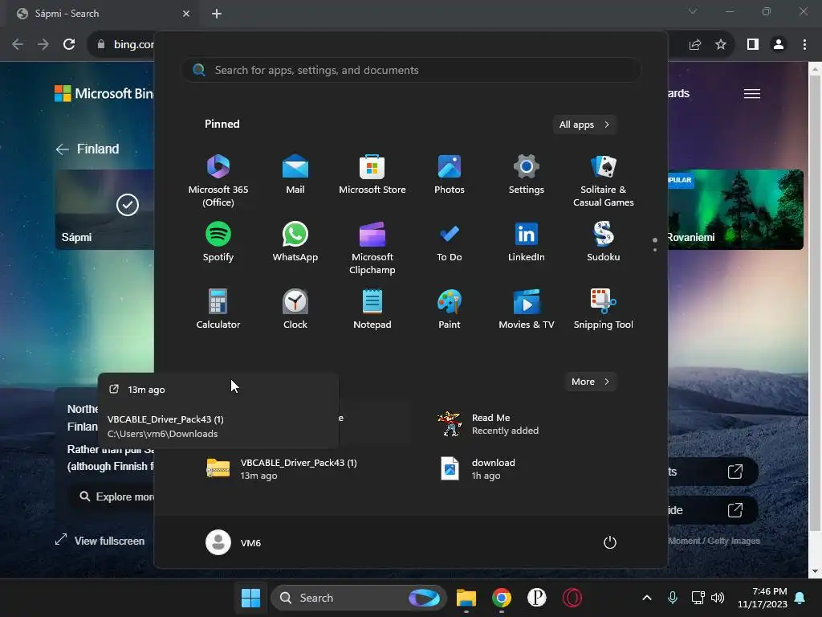Open Microsoft Clipchamp

(x=372, y=248)
